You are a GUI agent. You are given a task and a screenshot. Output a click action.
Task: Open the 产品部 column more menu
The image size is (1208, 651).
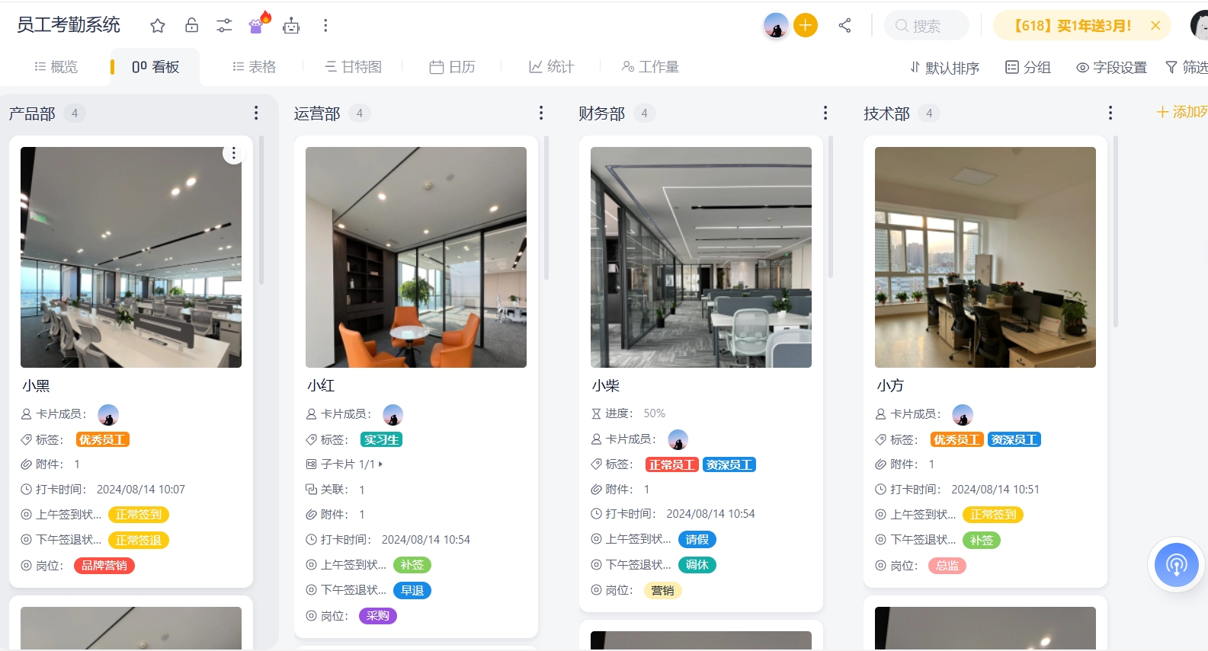tap(256, 113)
